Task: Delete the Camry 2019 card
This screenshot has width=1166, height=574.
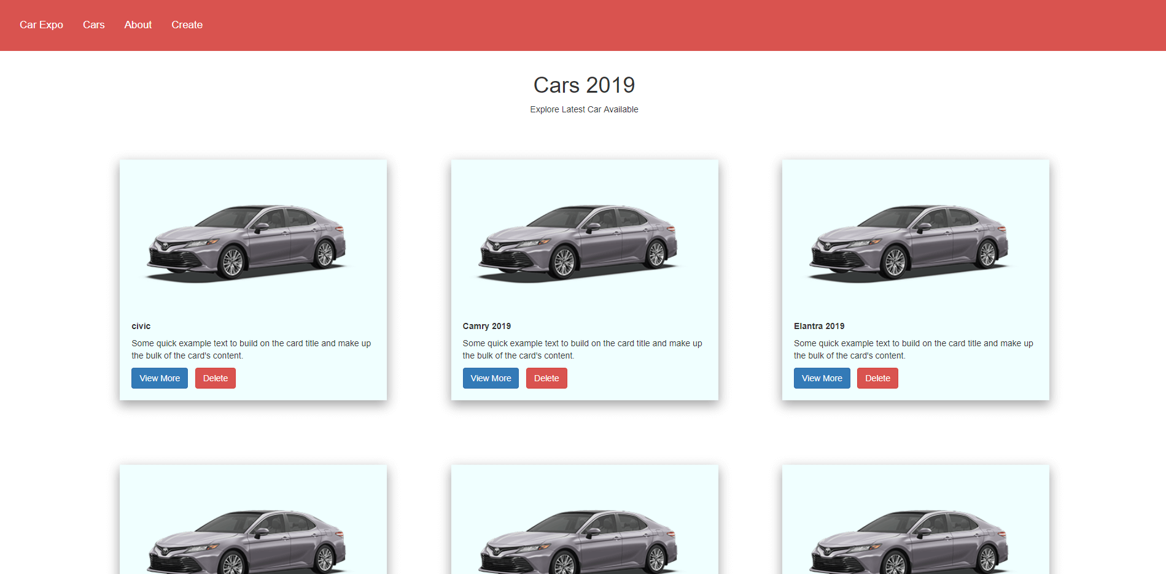Action: point(546,378)
